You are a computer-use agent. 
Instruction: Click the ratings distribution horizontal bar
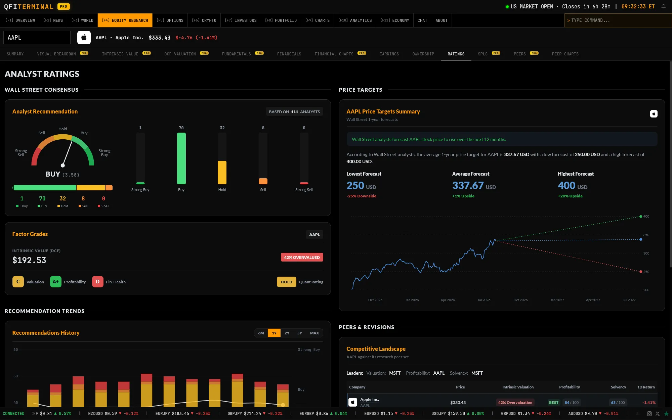pyautogui.click(x=62, y=188)
